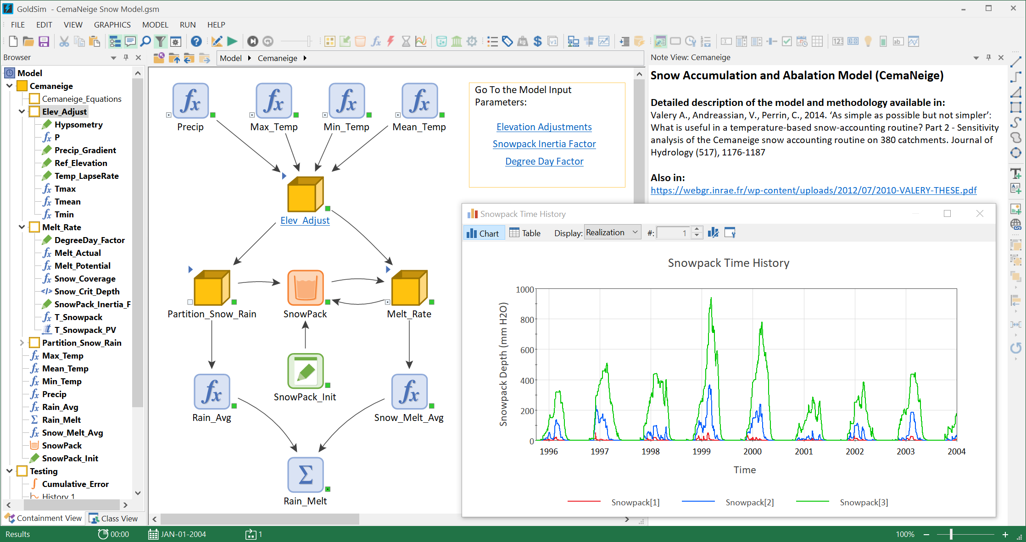This screenshot has height=542, width=1026.
Task: Open the GRAPHICS menu
Action: 112,25
